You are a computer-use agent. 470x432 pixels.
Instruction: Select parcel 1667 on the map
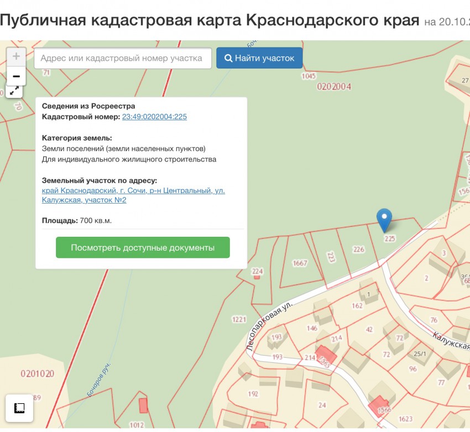pos(300,263)
